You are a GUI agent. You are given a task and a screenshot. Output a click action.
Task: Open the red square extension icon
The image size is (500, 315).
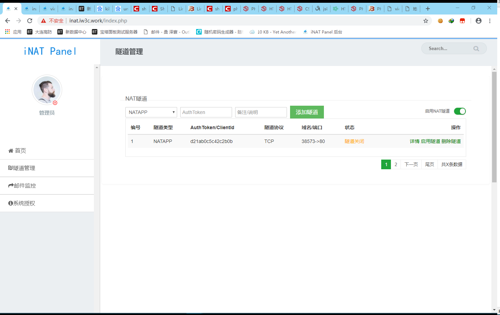click(x=462, y=21)
